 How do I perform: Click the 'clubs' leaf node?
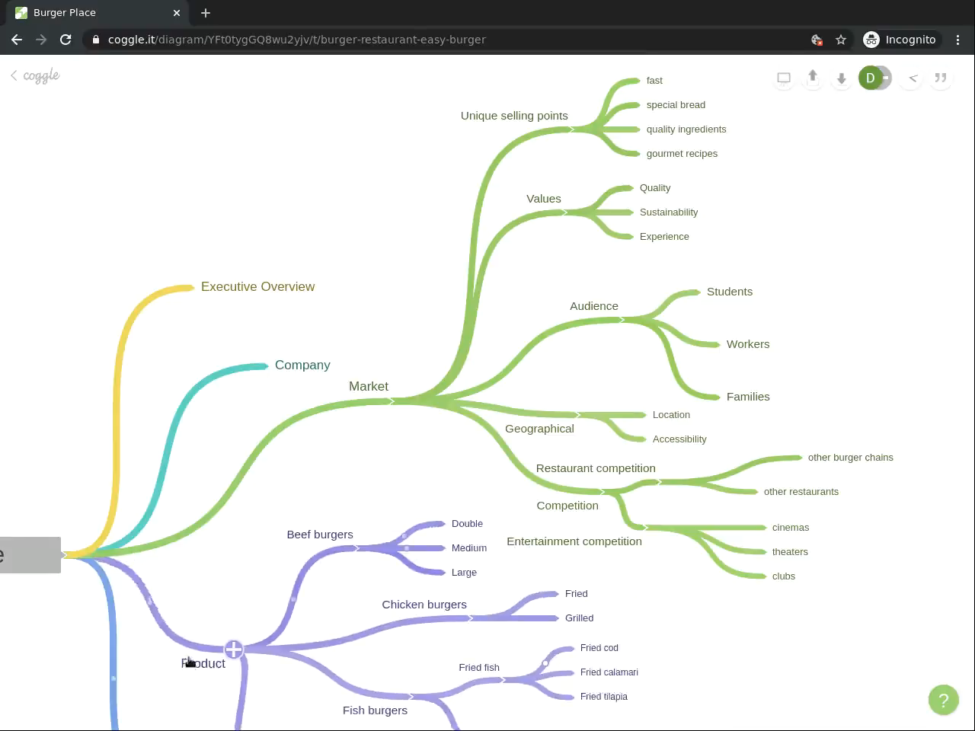coord(784,576)
